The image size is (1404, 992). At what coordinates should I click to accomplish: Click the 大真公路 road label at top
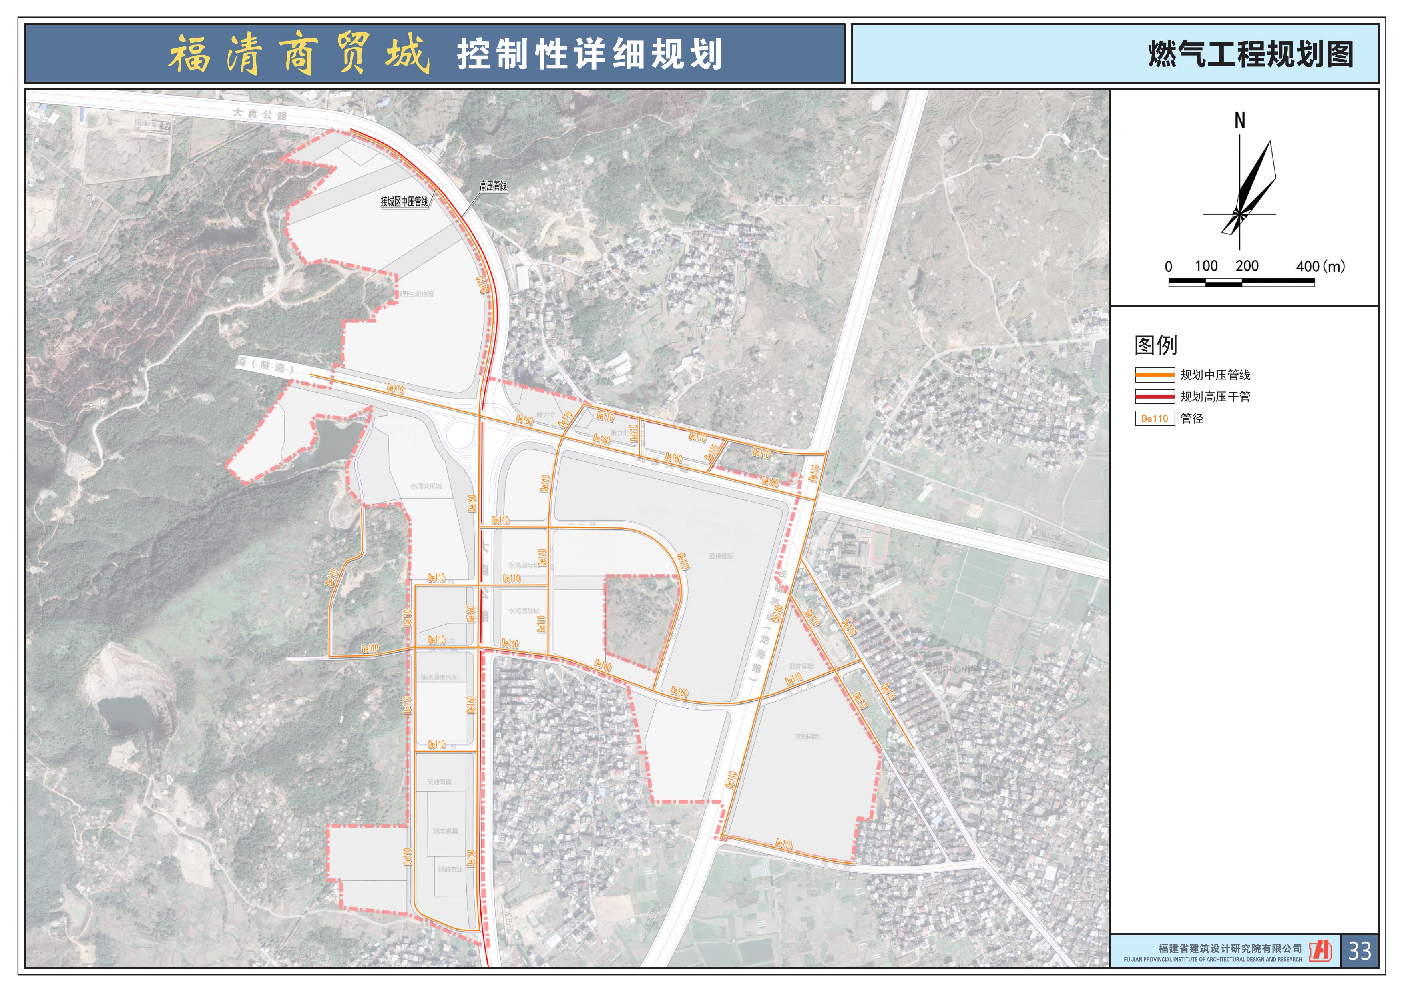pyautogui.click(x=259, y=114)
